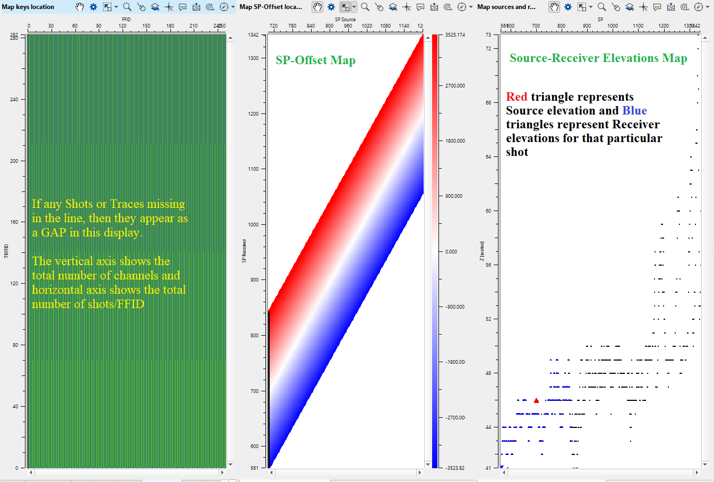This screenshot has height=482, width=714.
Task: Click the comment bubble icon in Map SP-Offset panel
Action: [x=420, y=7]
